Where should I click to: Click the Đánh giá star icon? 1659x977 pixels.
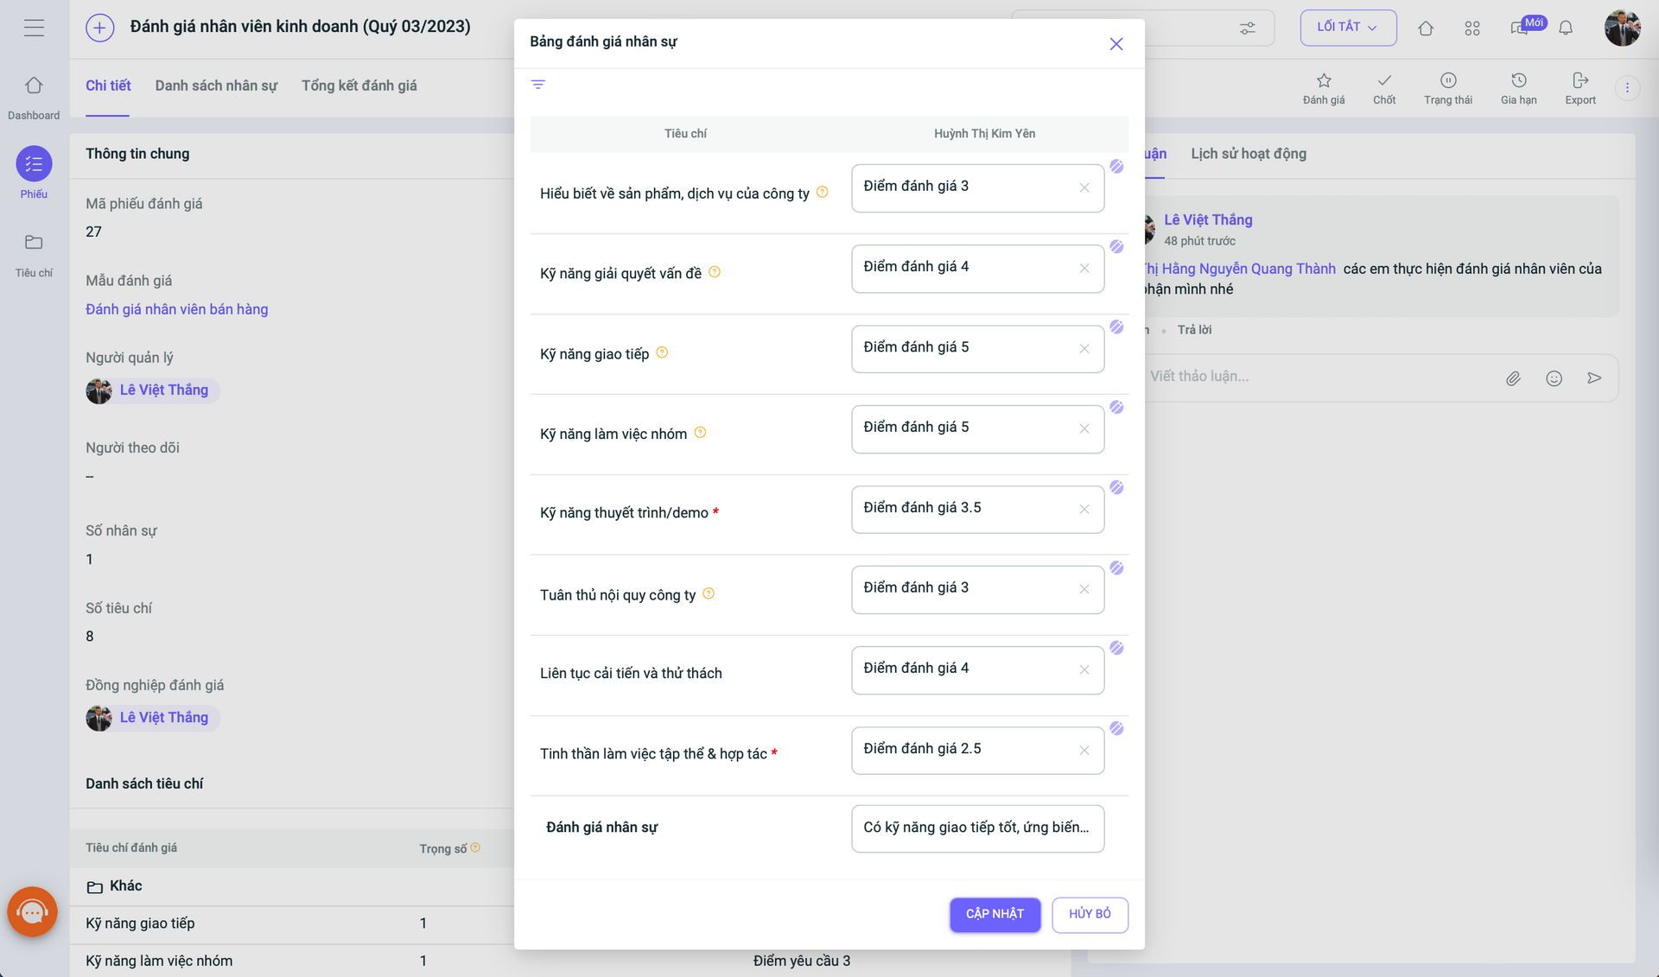point(1324,80)
